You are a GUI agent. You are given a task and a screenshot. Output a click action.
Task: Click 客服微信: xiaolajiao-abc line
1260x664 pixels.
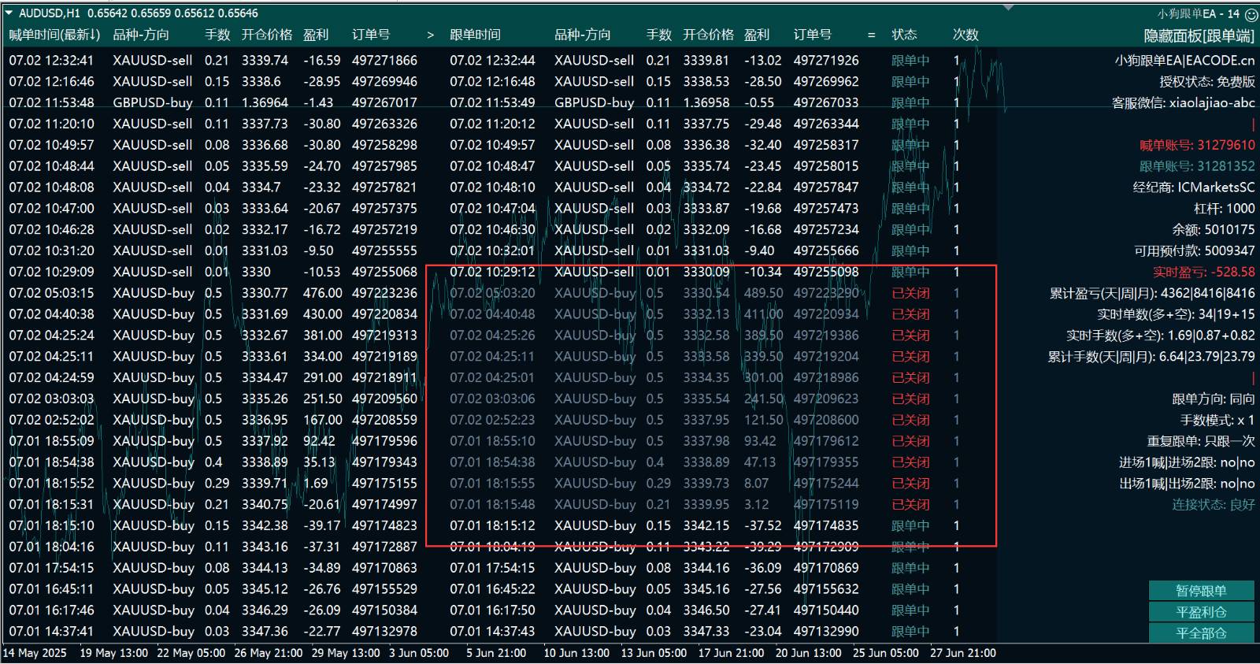1183,103
